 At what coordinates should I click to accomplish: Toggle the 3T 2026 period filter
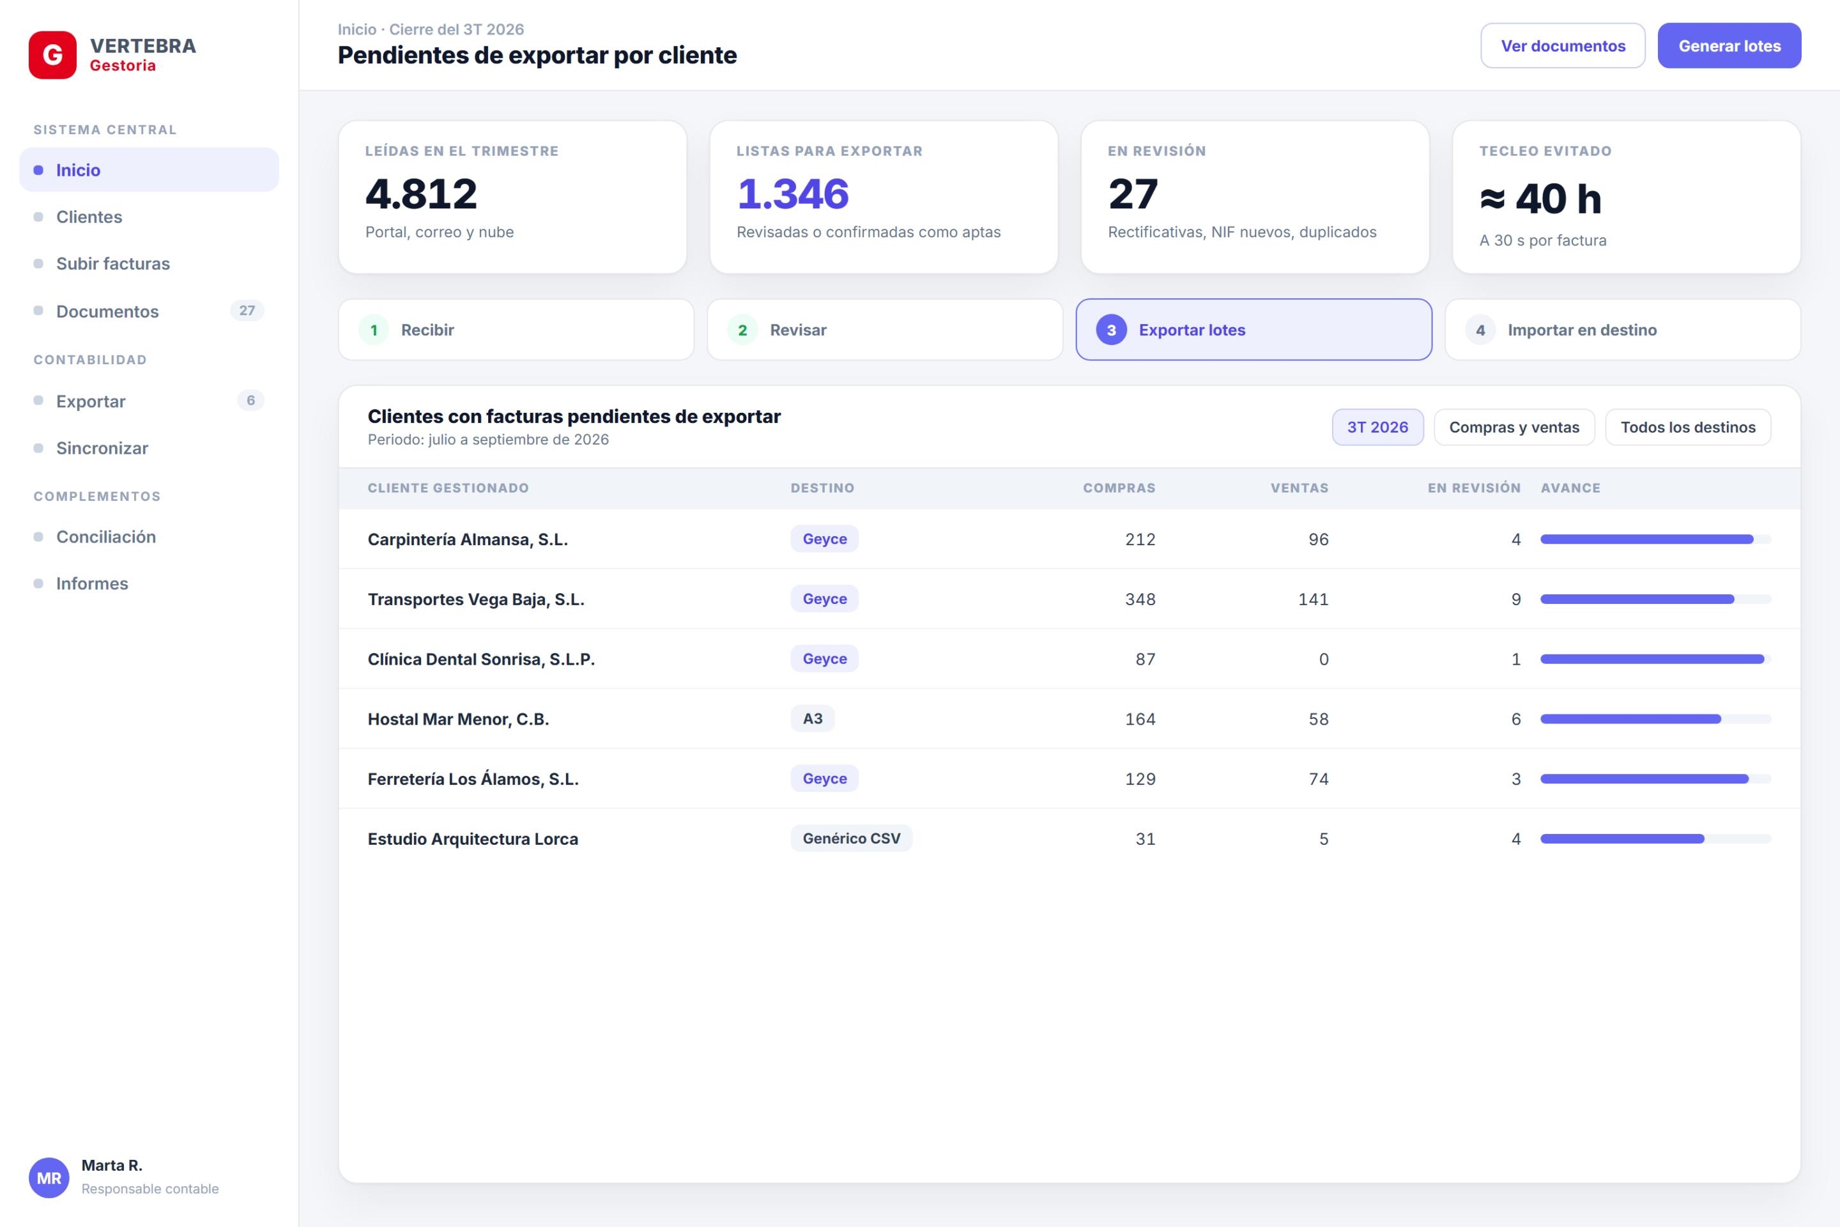pyautogui.click(x=1377, y=428)
